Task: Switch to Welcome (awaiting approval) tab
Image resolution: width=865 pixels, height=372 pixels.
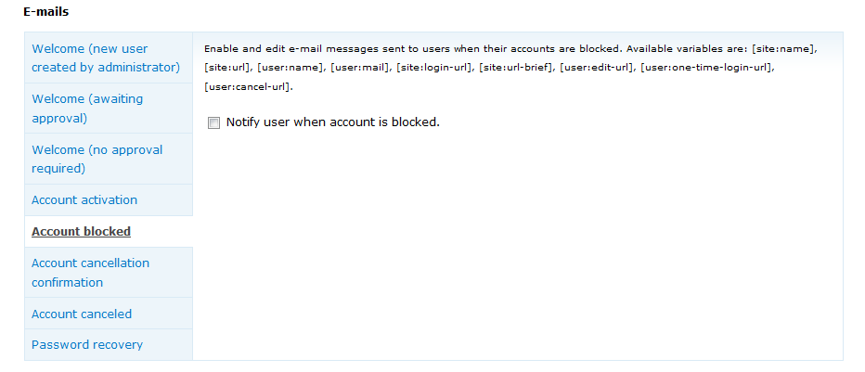Action: tap(87, 109)
